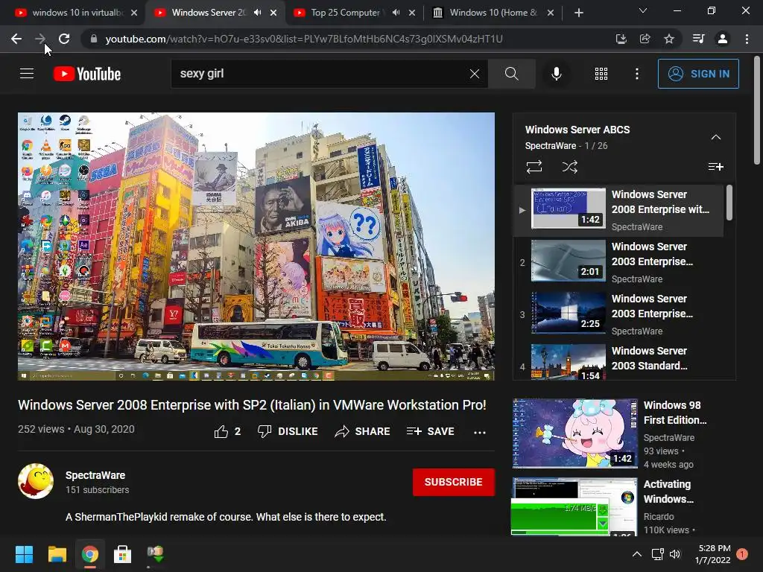Open Chrome media controls icon
This screenshot has width=763, height=572.
[x=699, y=39]
